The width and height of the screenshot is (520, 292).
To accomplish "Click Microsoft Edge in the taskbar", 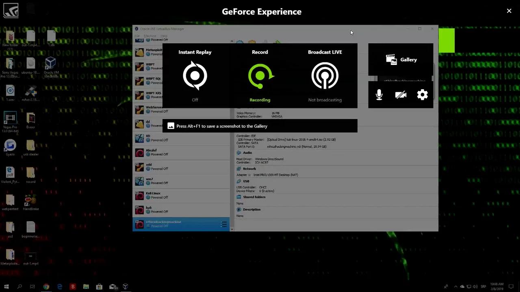I will pos(59,286).
